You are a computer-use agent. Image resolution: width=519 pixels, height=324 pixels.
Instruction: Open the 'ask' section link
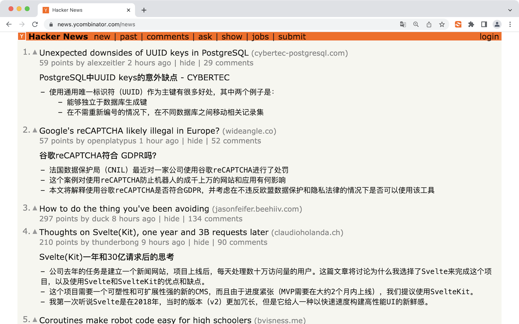(205, 36)
